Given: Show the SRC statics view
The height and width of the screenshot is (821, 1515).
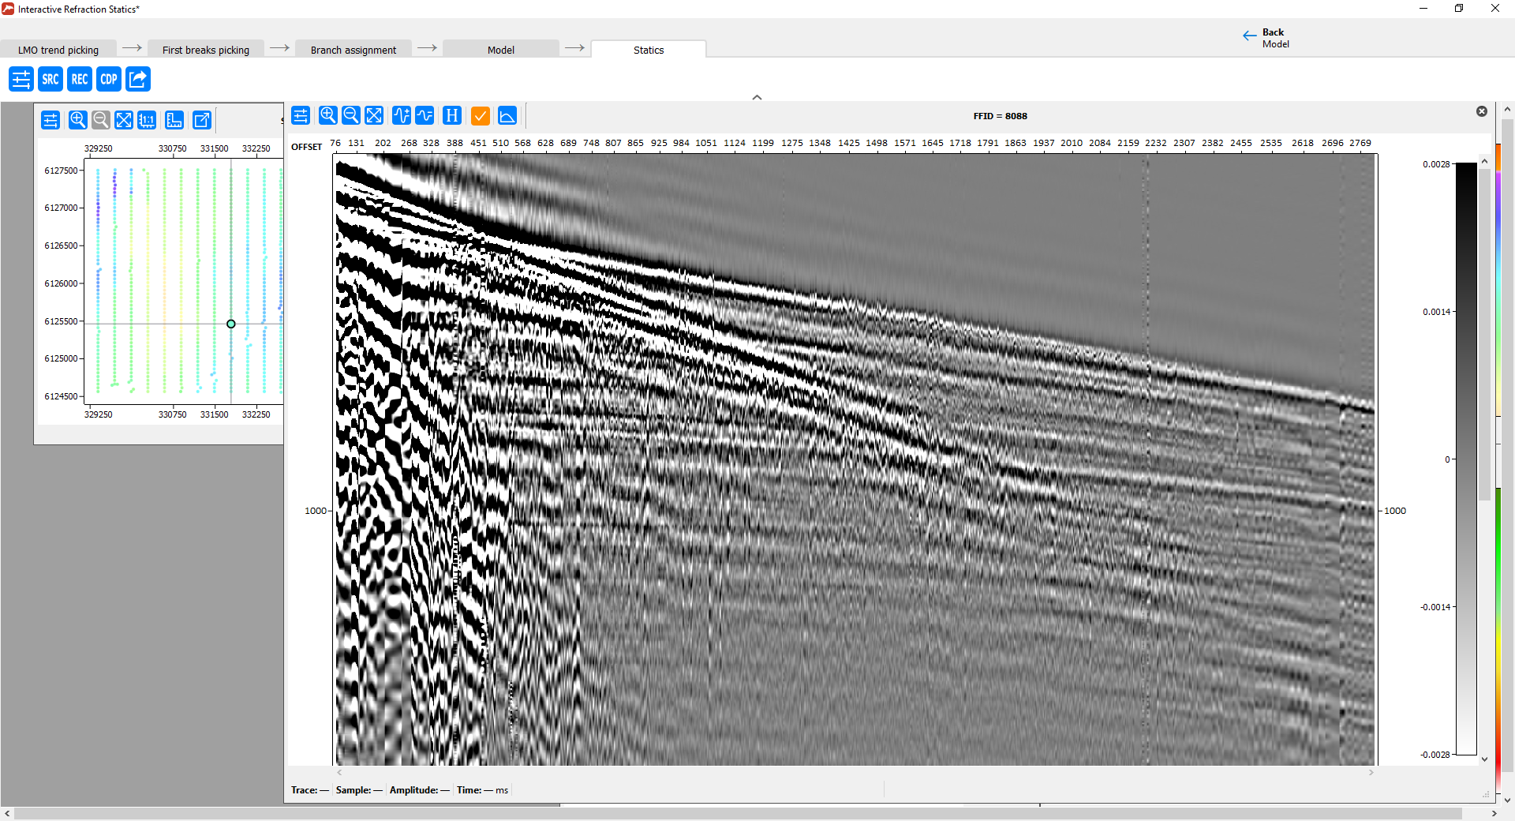Looking at the screenshot, I should [x=50, y=79].
